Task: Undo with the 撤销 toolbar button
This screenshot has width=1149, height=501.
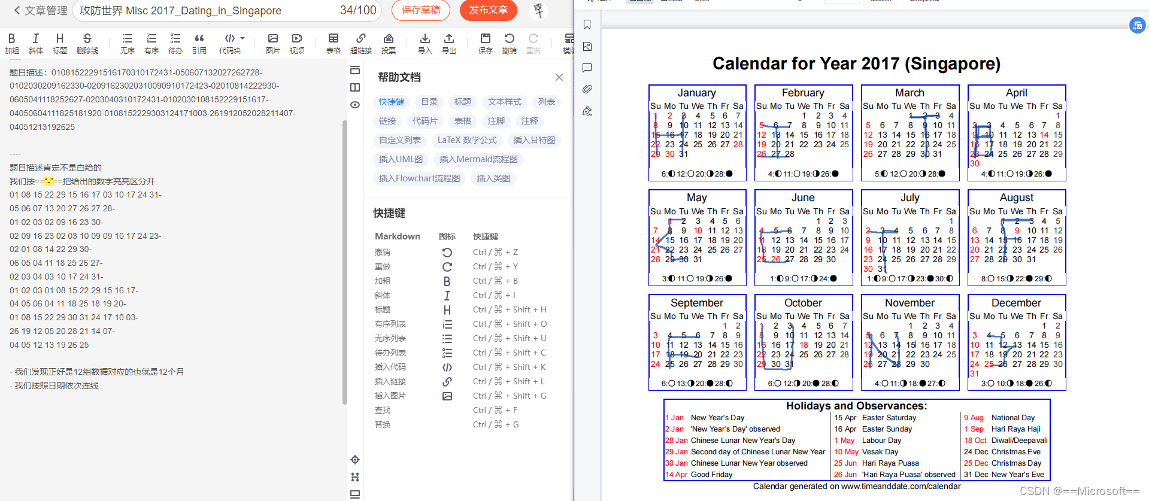Action: tap(510, 44)
